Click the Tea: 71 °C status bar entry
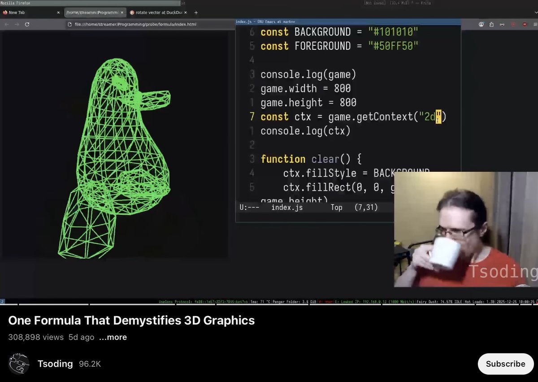The width and height of the screenshot is (538, 382). [x=260, y=302]
